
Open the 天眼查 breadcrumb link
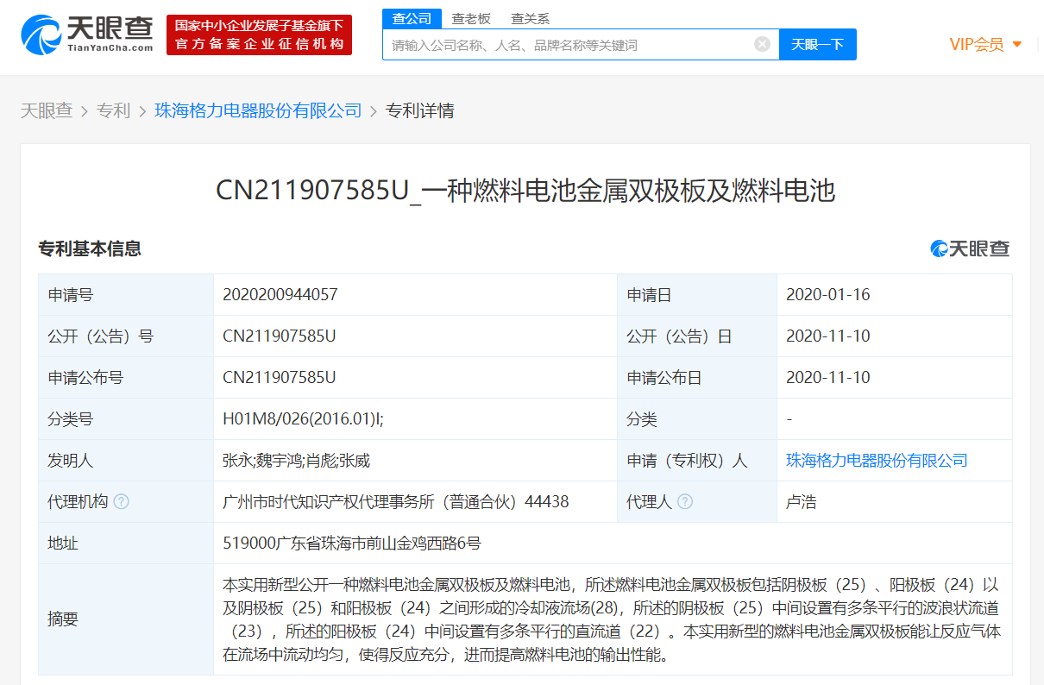(x=47, y=110)
